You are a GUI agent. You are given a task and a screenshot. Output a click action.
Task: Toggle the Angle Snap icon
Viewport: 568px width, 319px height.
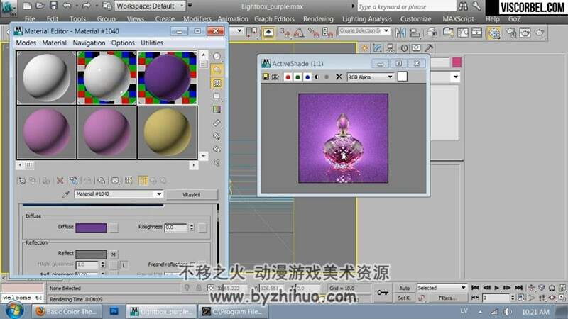point(298,33)
